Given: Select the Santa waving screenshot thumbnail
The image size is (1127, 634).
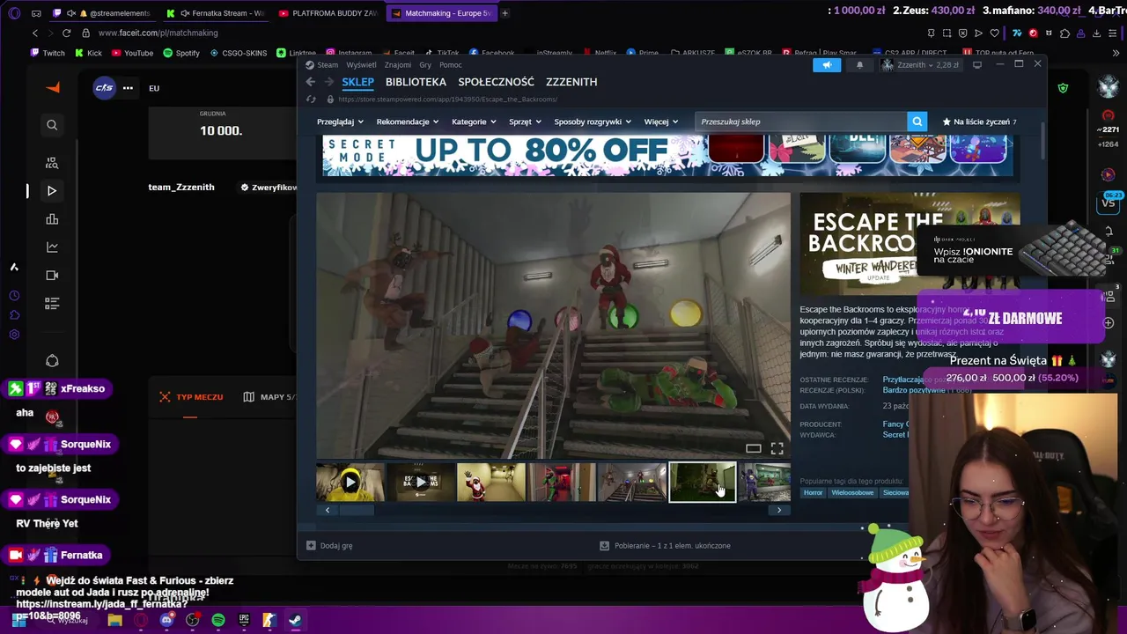Looking at the screenshot, I should click(x=490, y=482).
